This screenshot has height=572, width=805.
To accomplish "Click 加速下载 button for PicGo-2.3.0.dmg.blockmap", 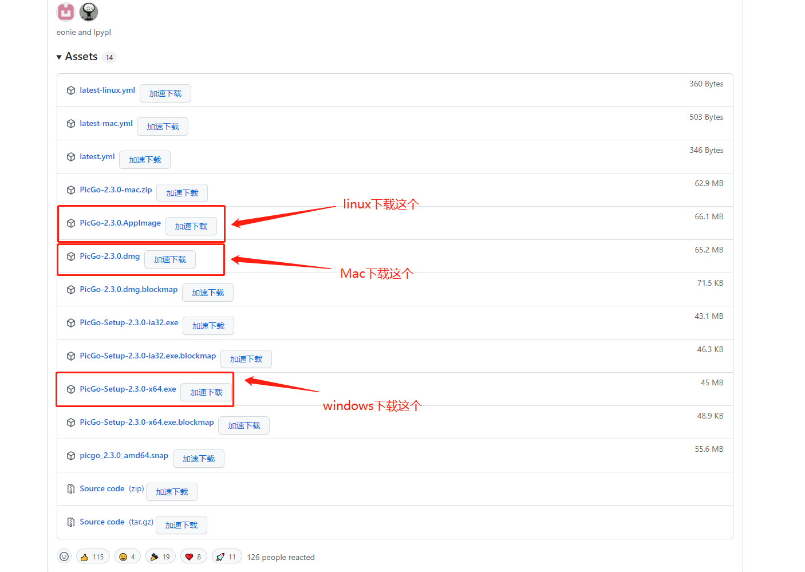I will 208,293.
